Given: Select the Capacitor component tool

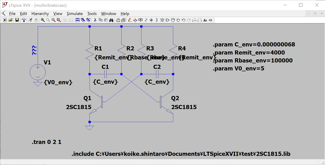Looking at the screenshot, I should coord(151,20).
